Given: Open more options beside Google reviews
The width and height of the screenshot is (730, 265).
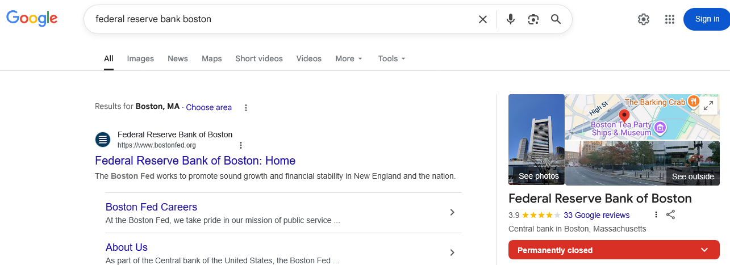Looking at the screenshot, I should pyautogui.click(x=656, y=214).
